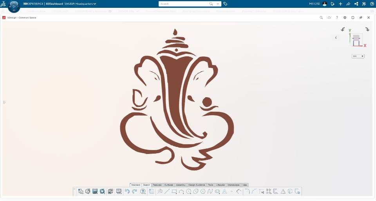376x201 pixels.
Task: Open the xDesign widget help icon
Action: [x=337, y=18]
